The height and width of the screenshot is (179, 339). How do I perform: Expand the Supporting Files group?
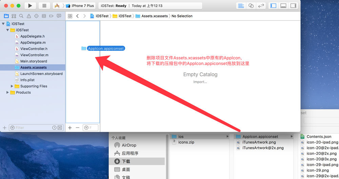12,86
